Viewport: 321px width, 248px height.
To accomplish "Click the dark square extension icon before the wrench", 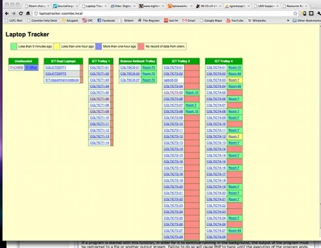I will click(311, 13).
